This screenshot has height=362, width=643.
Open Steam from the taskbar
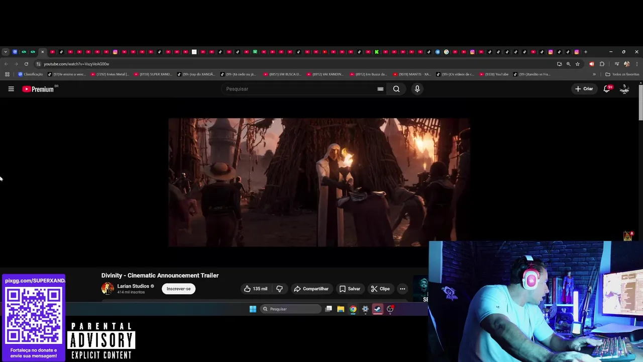pyautogui.click(x=378, y=309)
